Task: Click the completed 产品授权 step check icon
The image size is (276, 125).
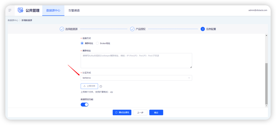Action: click(132, 29)
